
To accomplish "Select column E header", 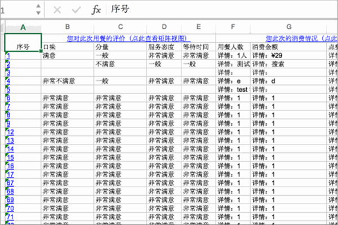I will pos(198,27).
